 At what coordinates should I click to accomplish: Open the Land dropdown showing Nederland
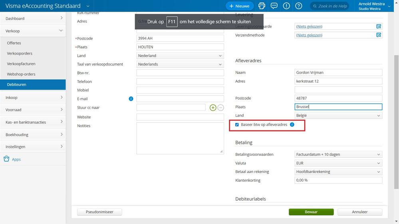point(180,56)
